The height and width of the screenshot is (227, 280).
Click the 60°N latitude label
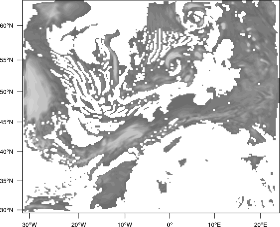7,25
